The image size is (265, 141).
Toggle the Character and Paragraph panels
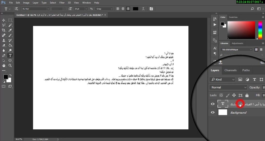click(151, 9)
